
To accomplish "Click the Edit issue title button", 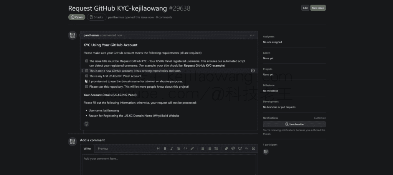I will coord(305,8).
